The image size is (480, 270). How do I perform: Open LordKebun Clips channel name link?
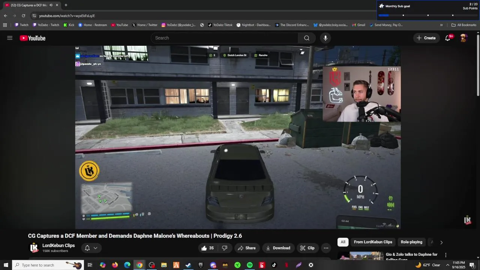(58, 246)
